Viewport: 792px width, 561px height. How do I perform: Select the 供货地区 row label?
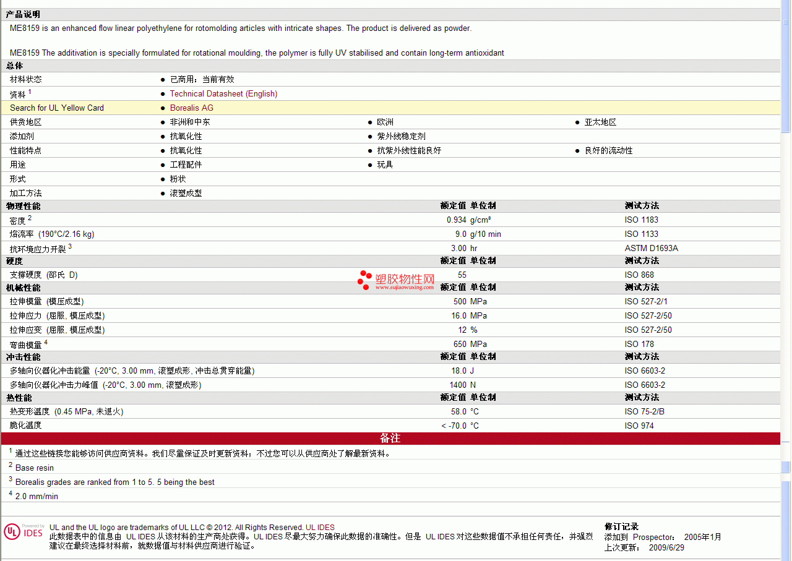pyautogui.click(x=26, y=122)
